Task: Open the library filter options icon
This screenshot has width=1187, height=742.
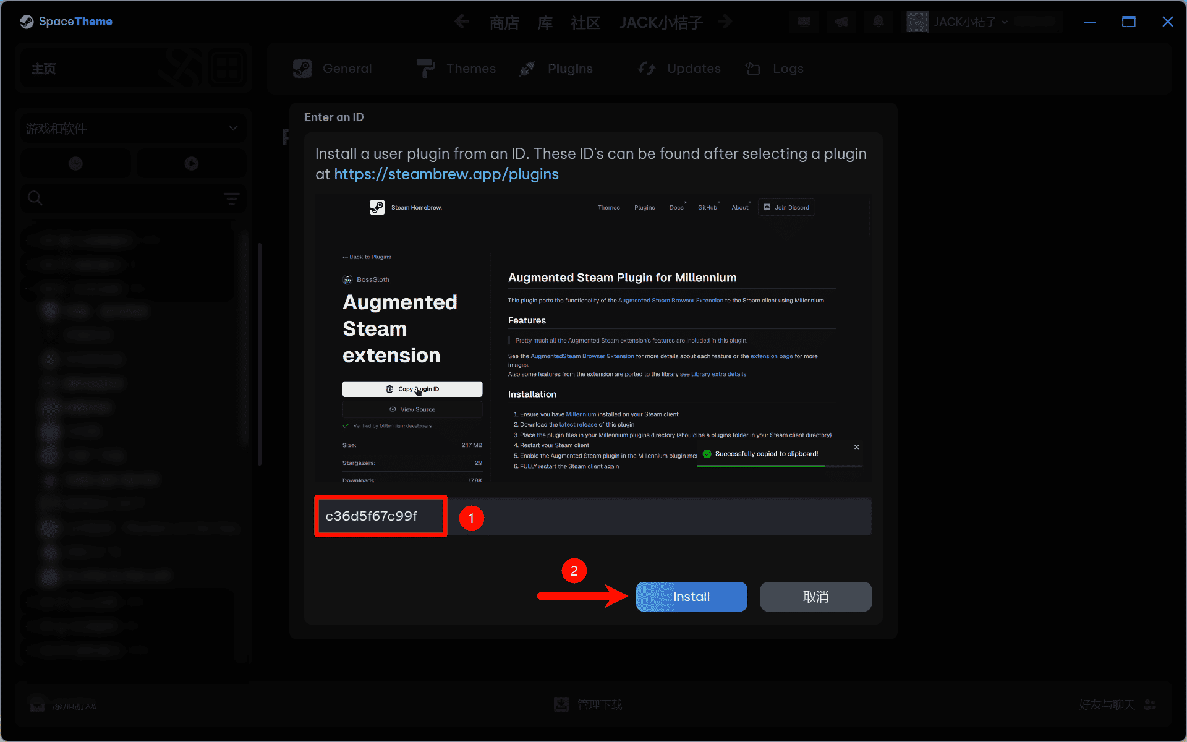Action: point(231,198)
